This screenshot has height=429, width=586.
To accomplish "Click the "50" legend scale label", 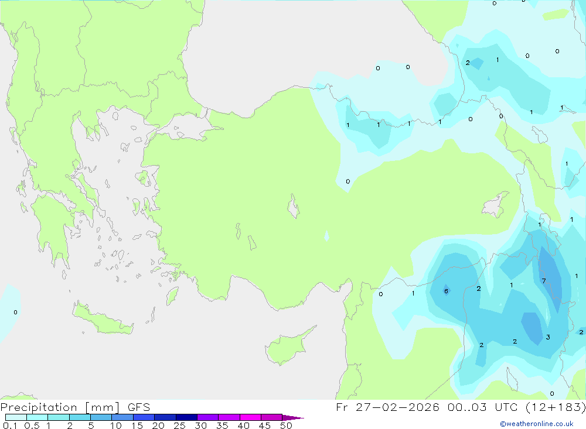I will pyautogui.click(x=286, y=425).
